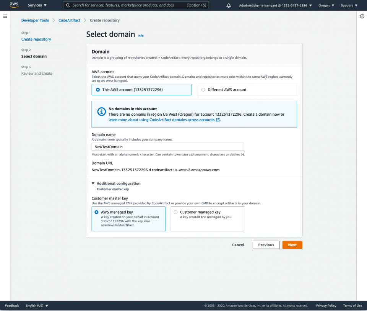Choose the Customer managed key option
367x311 pixels.
click(207, 219)
